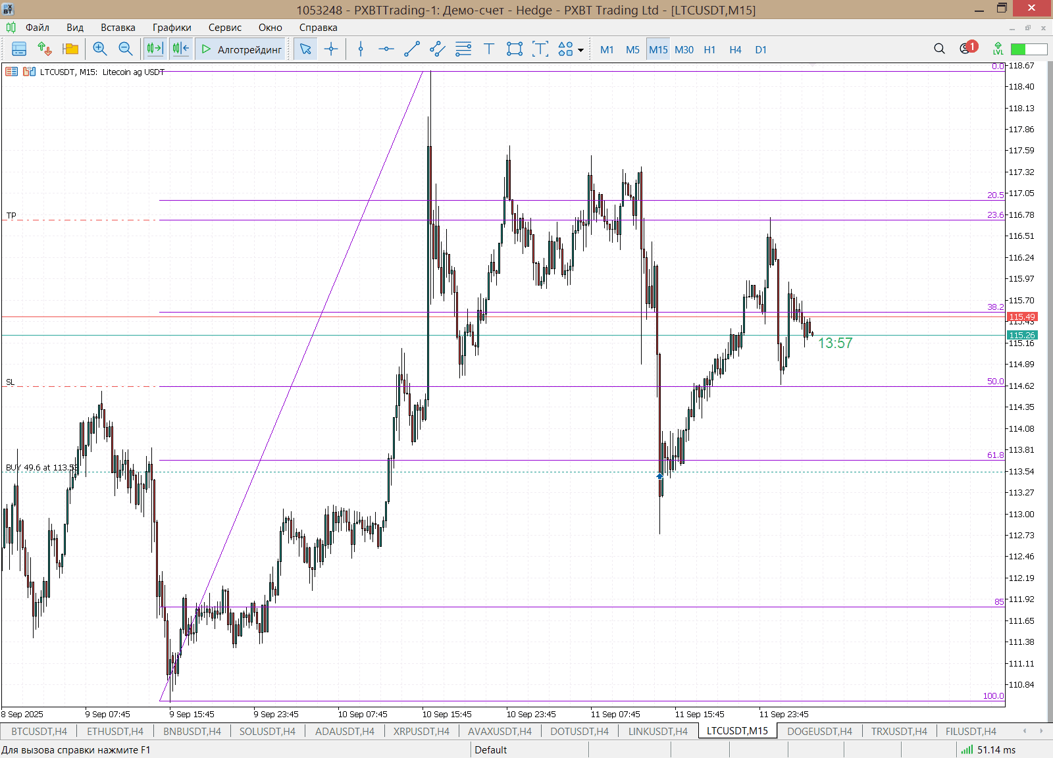Switch to the BTCUSDT,H4 chart tab
The width and height of the screenshot is (1053, 758).
pyautogui.click(x=39, y=731)
